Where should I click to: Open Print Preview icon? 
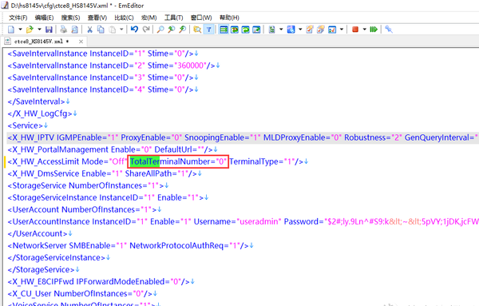click(74, 30)
